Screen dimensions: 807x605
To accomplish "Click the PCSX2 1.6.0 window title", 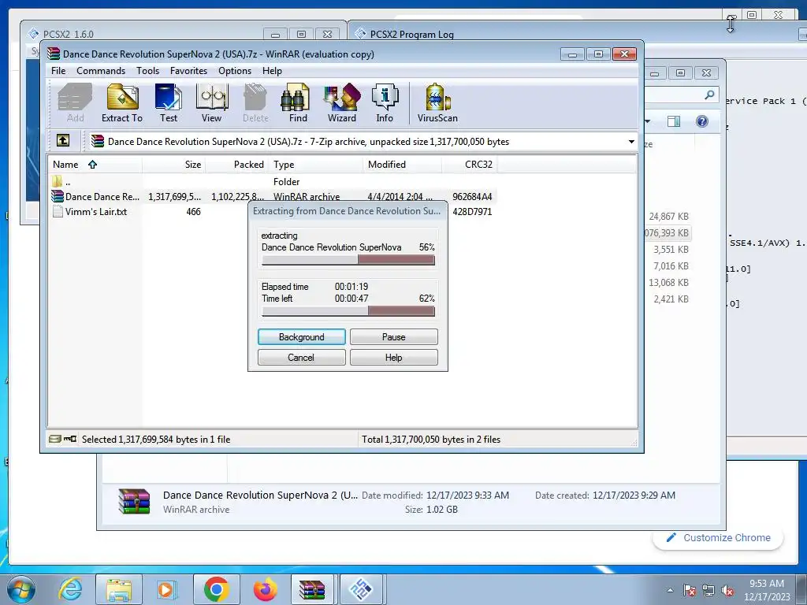I will [69, 35].
